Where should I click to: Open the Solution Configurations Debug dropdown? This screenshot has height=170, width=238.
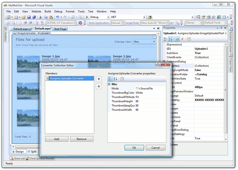pyautogui.click(x=108, y=17)
